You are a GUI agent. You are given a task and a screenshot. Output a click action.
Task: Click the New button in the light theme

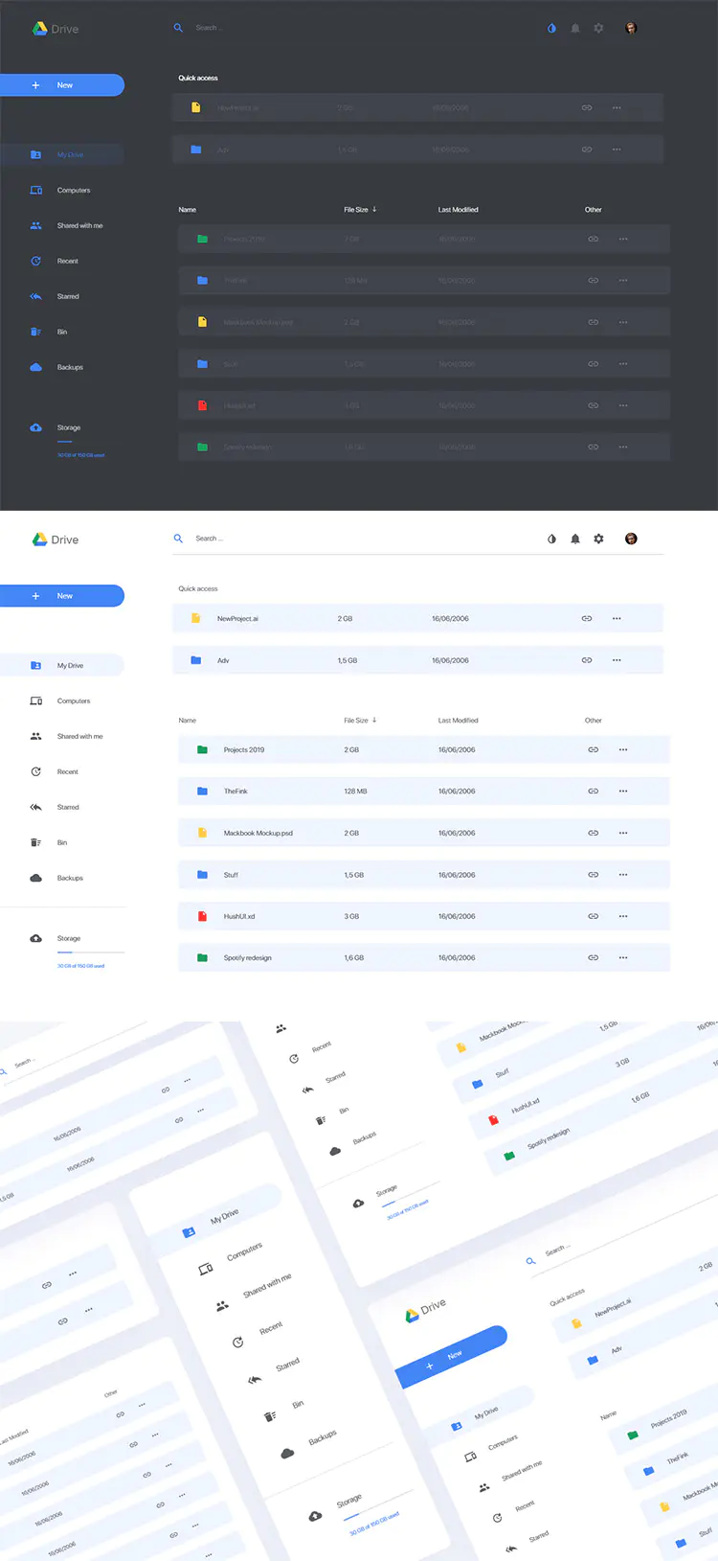(62, 596)
